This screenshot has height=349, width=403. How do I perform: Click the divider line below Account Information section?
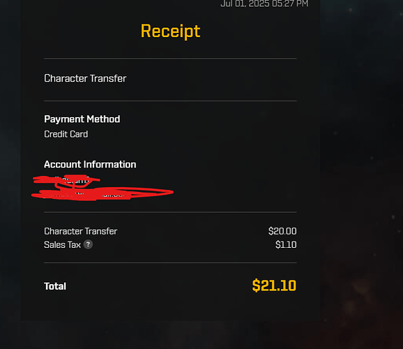tap(170, 212)
